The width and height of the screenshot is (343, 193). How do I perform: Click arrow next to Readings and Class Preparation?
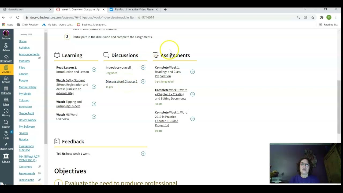(x=192, y=72)
